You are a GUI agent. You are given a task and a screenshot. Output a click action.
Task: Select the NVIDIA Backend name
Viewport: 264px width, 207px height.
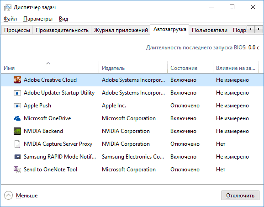[x=43, y=131]
